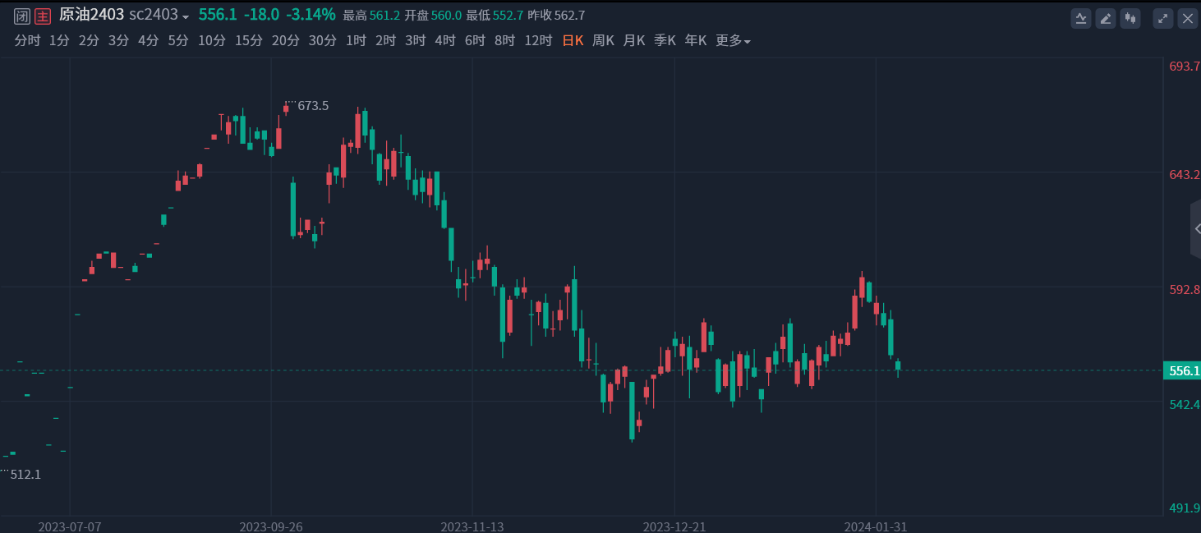Switch chart to 15分 minute interval
The image size is (1201, 533).
pyautogui.click(x=249, y=40)
